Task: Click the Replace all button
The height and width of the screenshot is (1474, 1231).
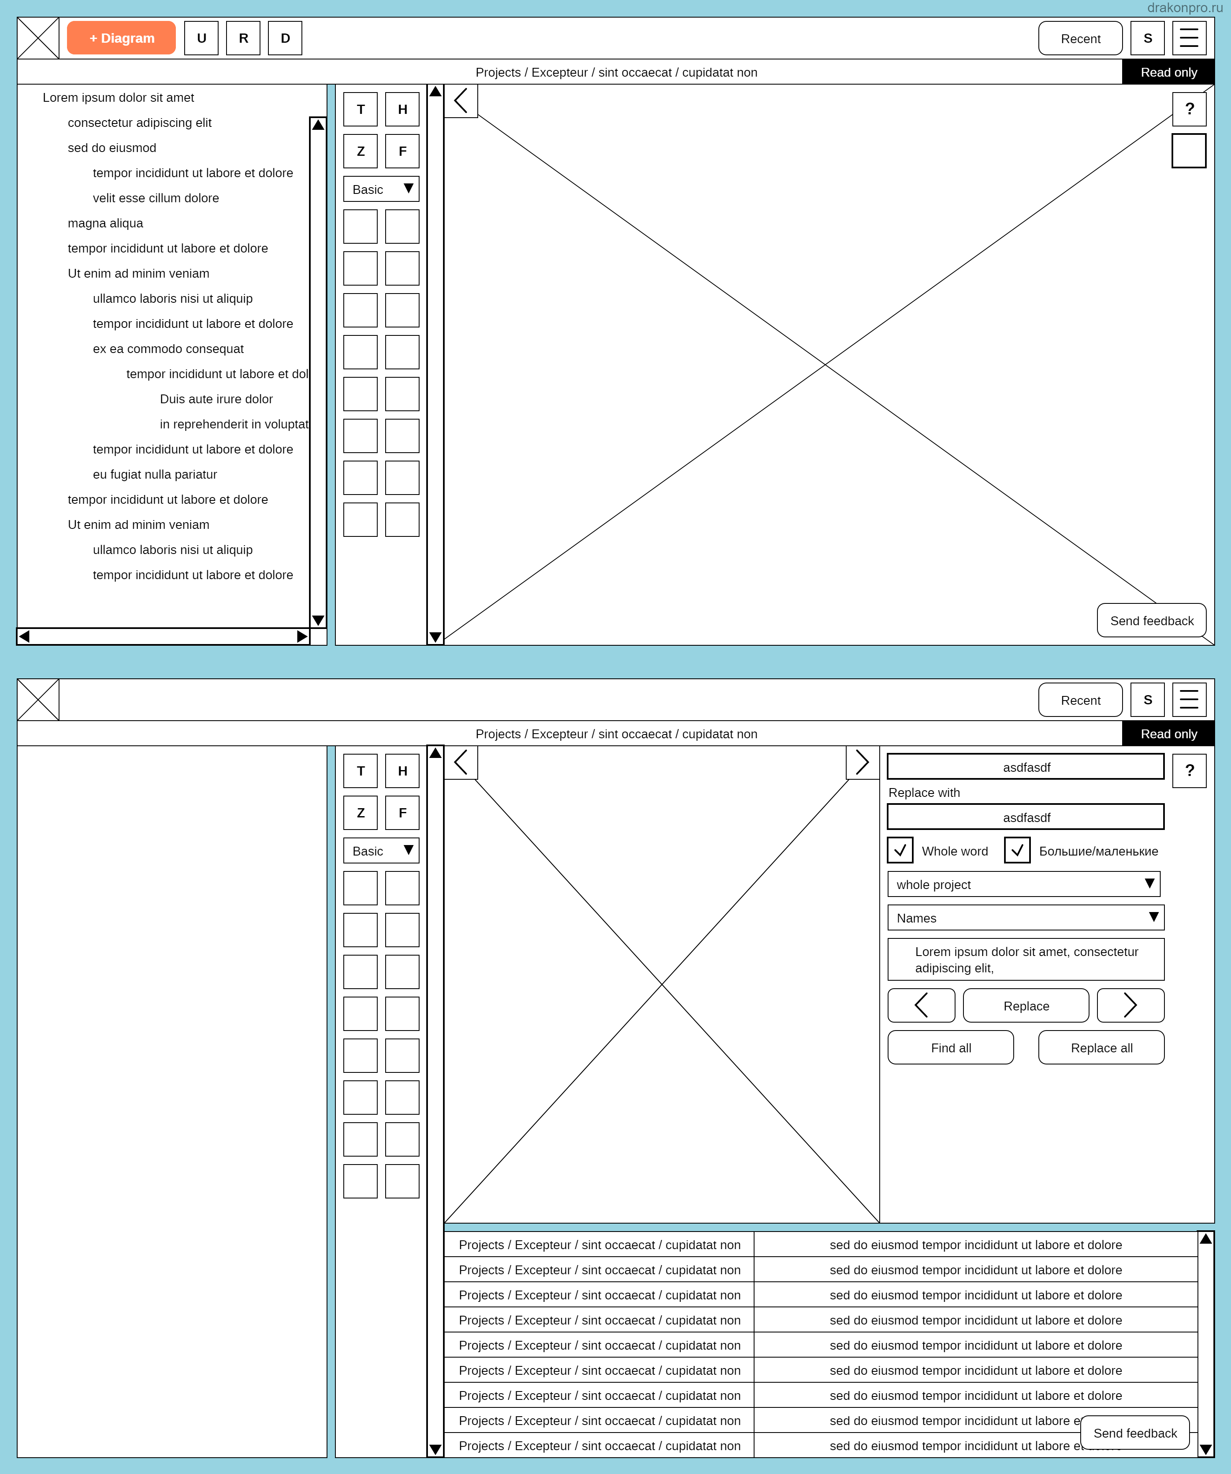Action: [1101, 1047]
